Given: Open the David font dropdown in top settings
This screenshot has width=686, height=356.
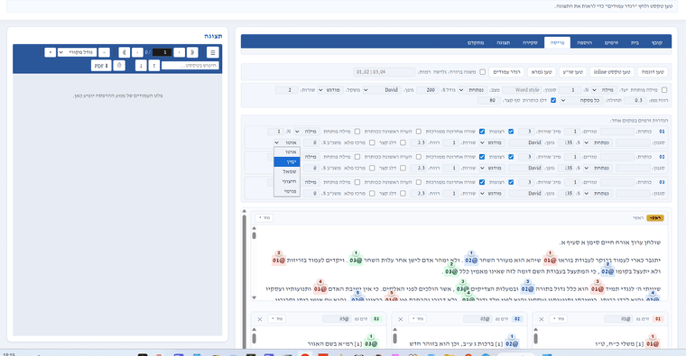Looking at the screenshot, I should point(382,90).
